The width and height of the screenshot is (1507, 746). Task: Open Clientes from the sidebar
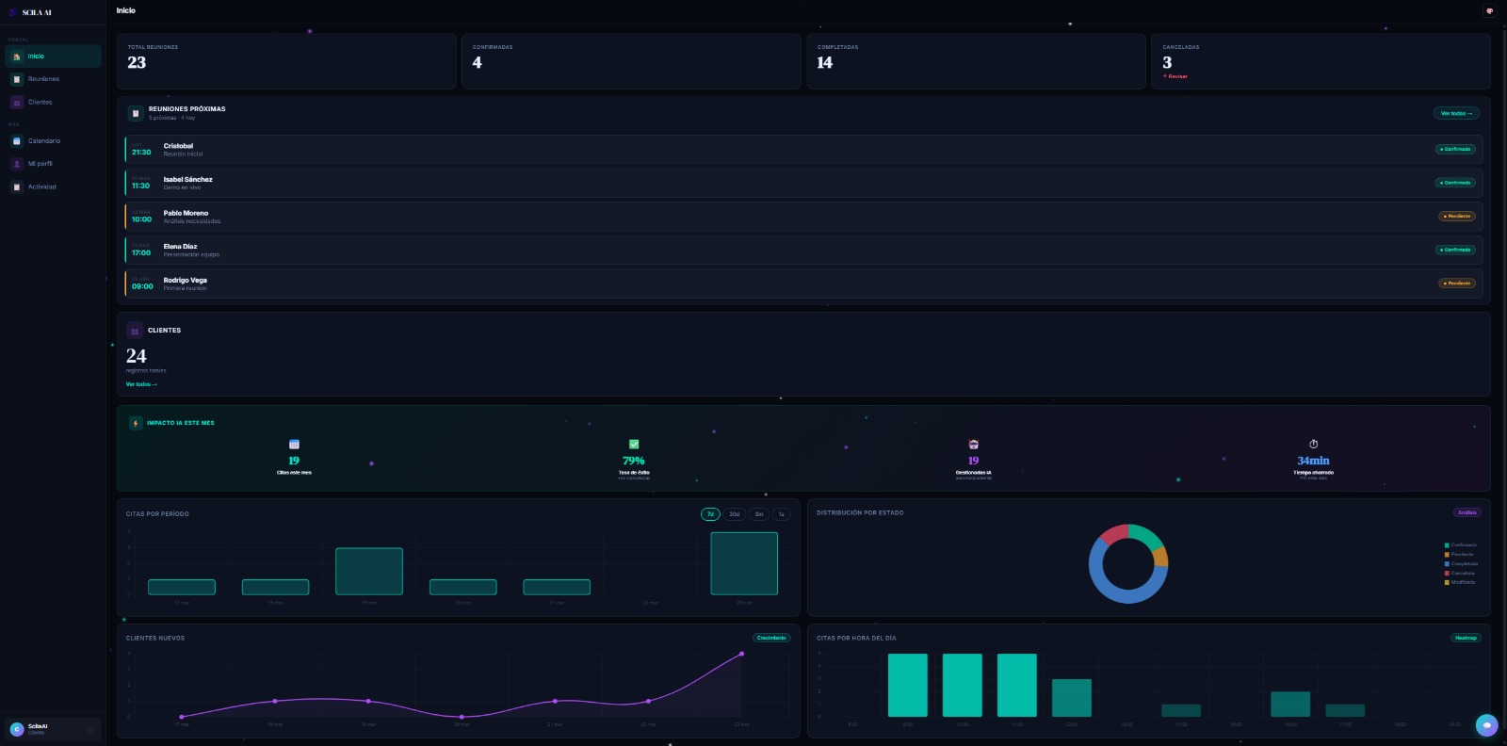click(53, 102)
